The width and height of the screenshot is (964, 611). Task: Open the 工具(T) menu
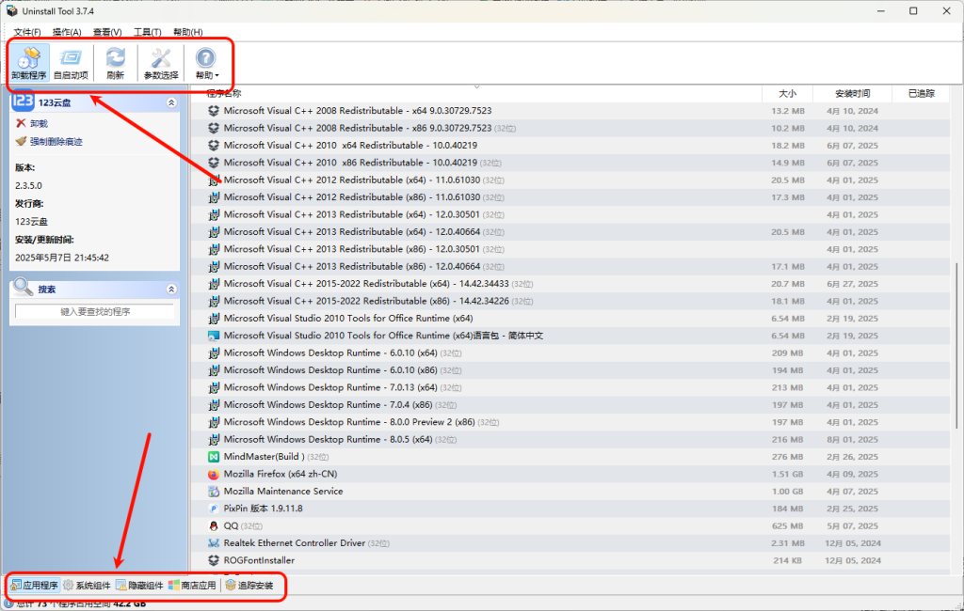coord(147,32)
